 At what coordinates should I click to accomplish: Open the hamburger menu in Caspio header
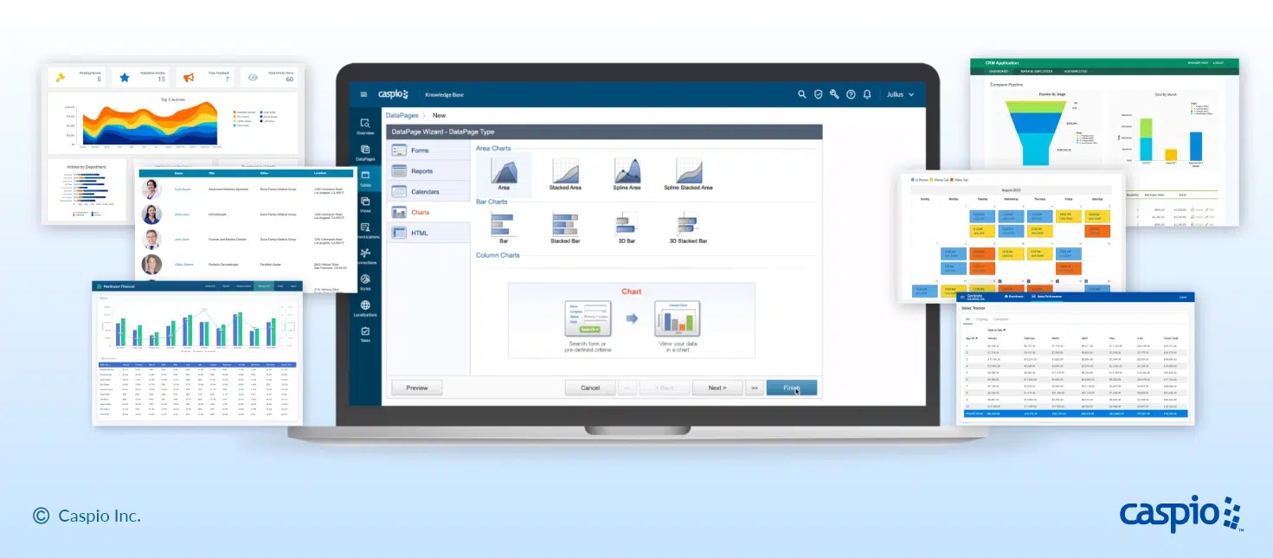(x=364, y=94)
